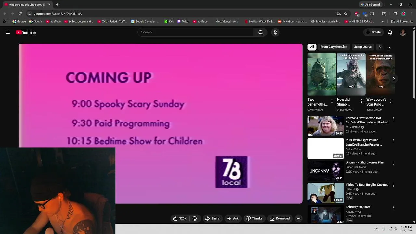Click the main video player

161,123
